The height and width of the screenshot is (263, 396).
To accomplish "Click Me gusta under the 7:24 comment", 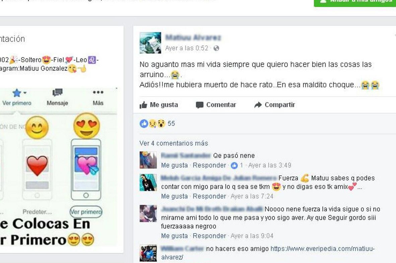I will click(174, 196).
